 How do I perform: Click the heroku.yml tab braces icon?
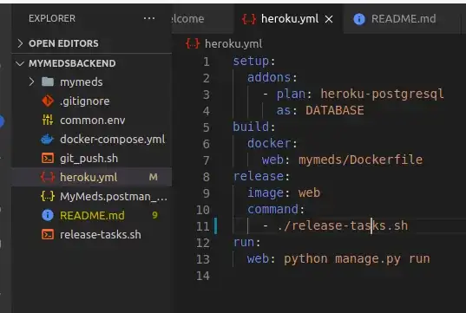[249, 19]
